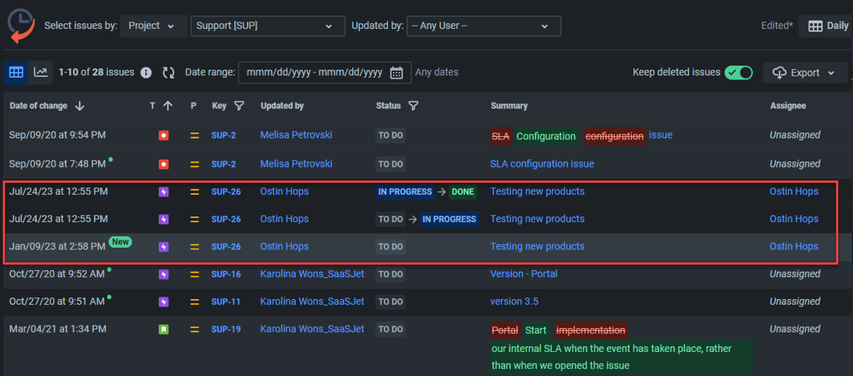Open the 'SLA configuration issue' summary link
The width and height of the screenshot is (853, 376).
[542, 163]
